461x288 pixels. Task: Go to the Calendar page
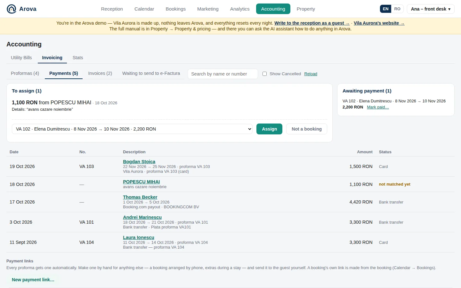(x=144, y=9)
